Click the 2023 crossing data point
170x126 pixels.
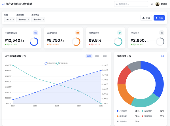[57, 84]
